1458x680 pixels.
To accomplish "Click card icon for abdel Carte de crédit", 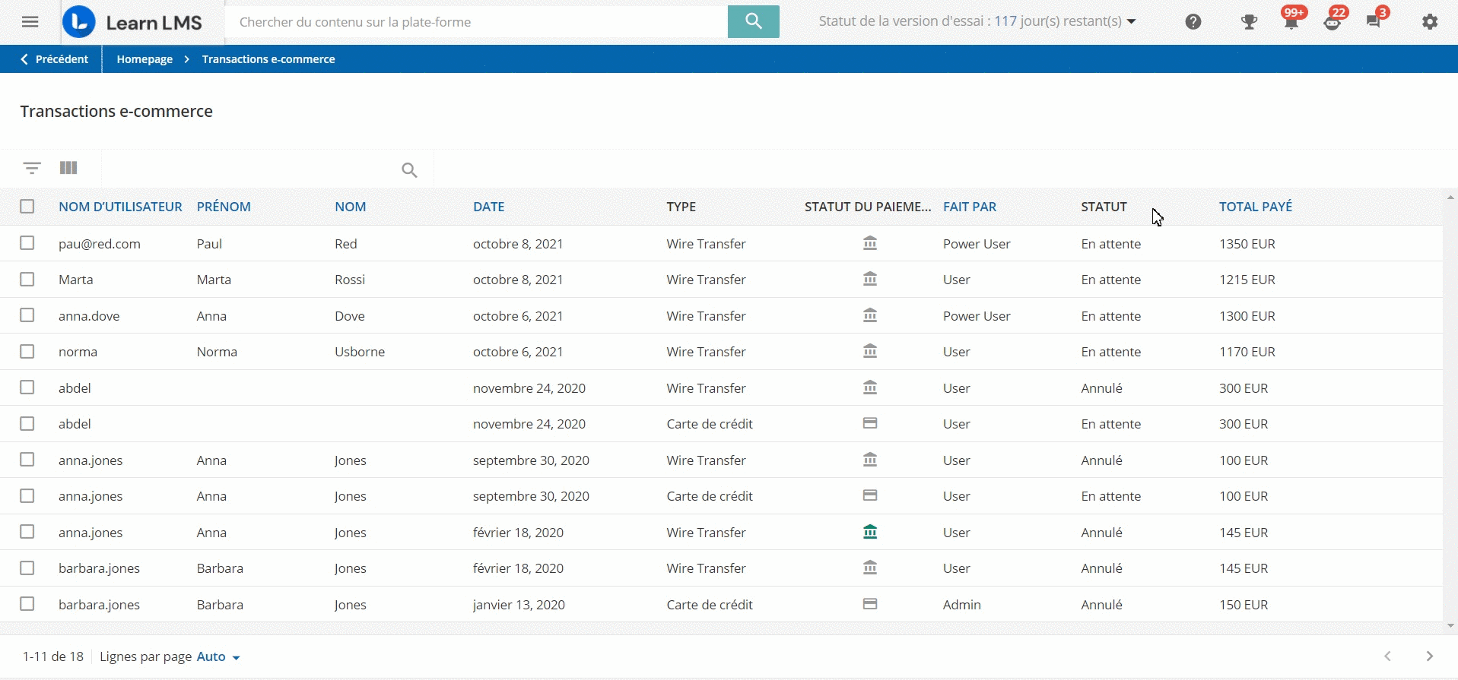I will click(870, 423).
